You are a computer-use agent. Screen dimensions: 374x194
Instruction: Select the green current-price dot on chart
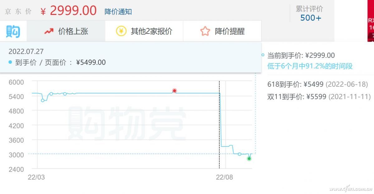coord(249,159)
